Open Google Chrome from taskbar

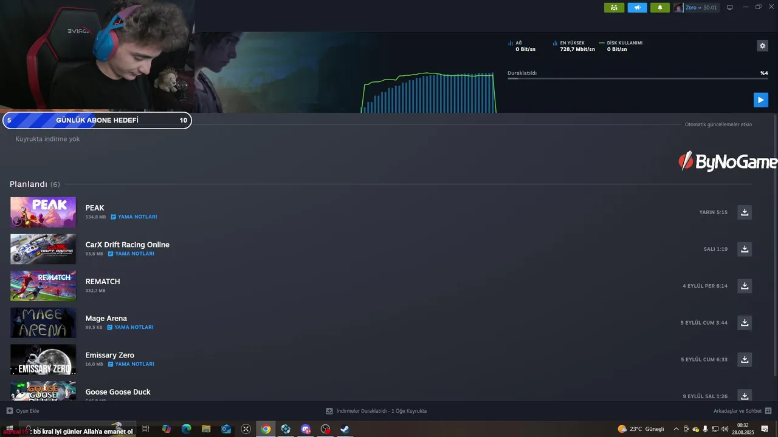pyautogui.click(x=266, y=429)
